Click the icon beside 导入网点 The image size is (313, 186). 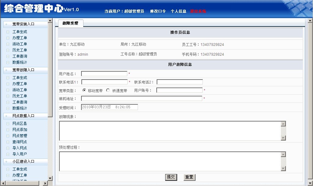[x=8, y=148]
